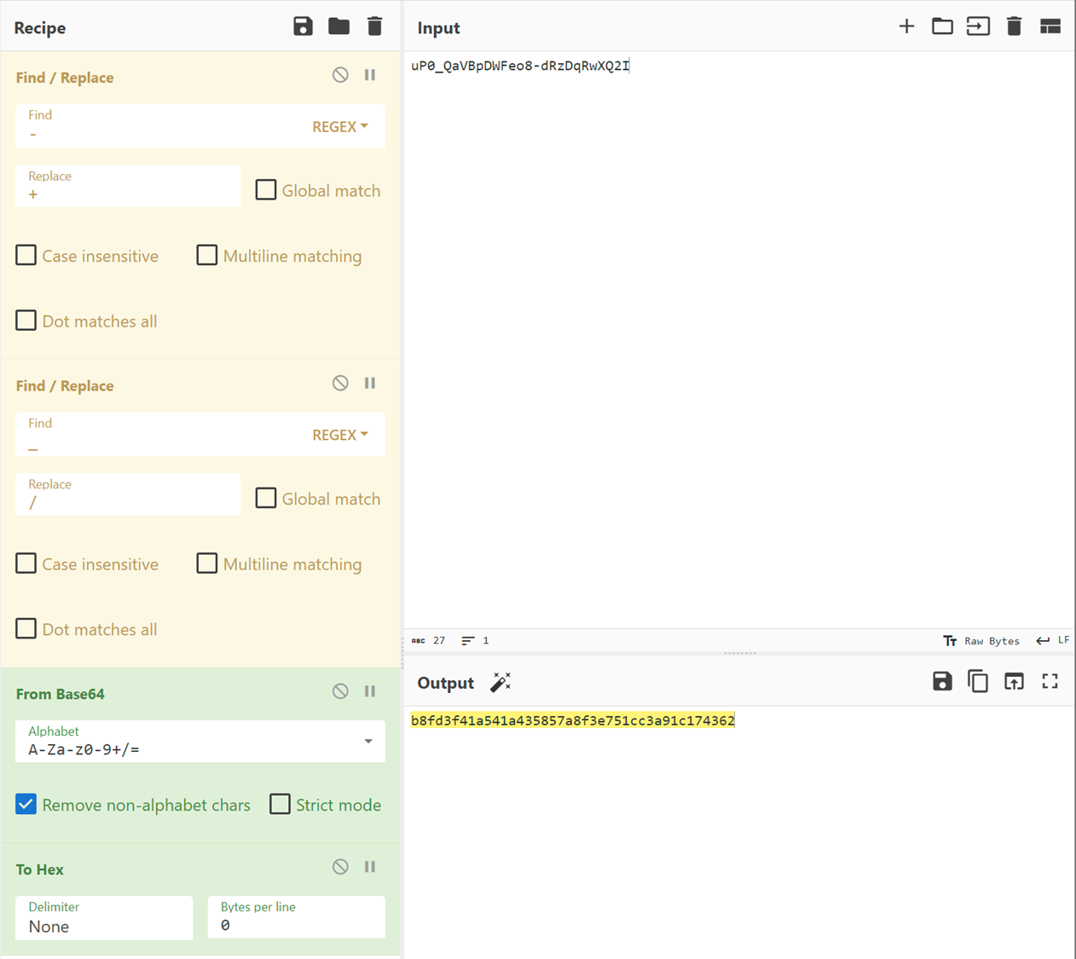Disable the second Find / Replace operation
Image resolution: width=1076 pixels, height=959 pixels.
click(x=340, y=384)
